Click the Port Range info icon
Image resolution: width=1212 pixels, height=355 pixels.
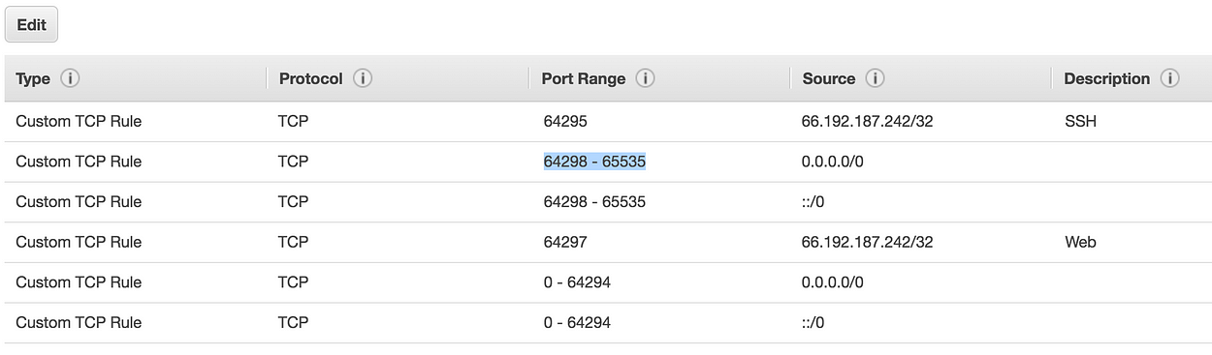pyautogui.click(x=645, y=79)
